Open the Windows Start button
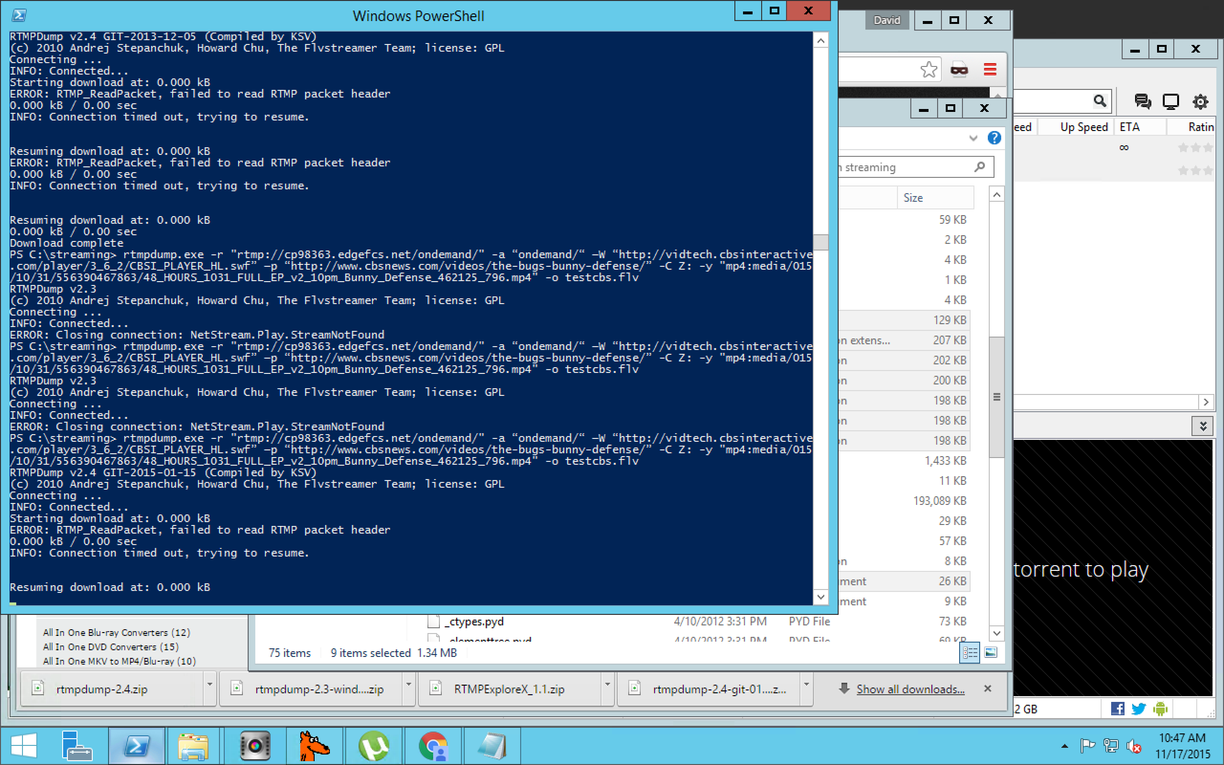This screenshot has width=1224, height=765. 24,746
